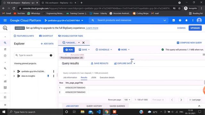Activate Cloud Shell icon in header

point(174,20)
